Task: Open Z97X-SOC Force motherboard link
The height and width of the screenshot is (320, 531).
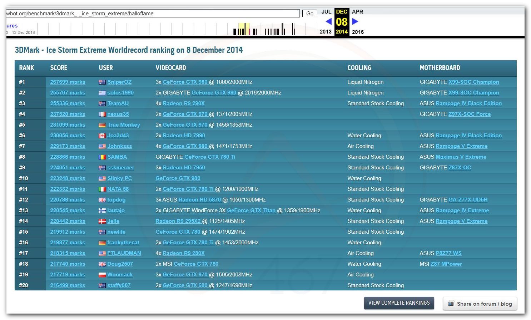Action: click(470, 114)
